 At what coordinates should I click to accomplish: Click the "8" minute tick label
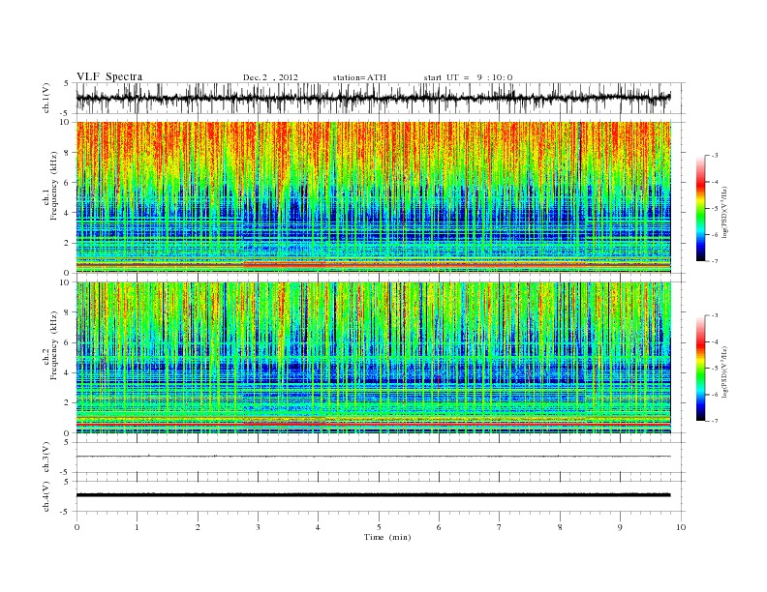click(560, 527)
